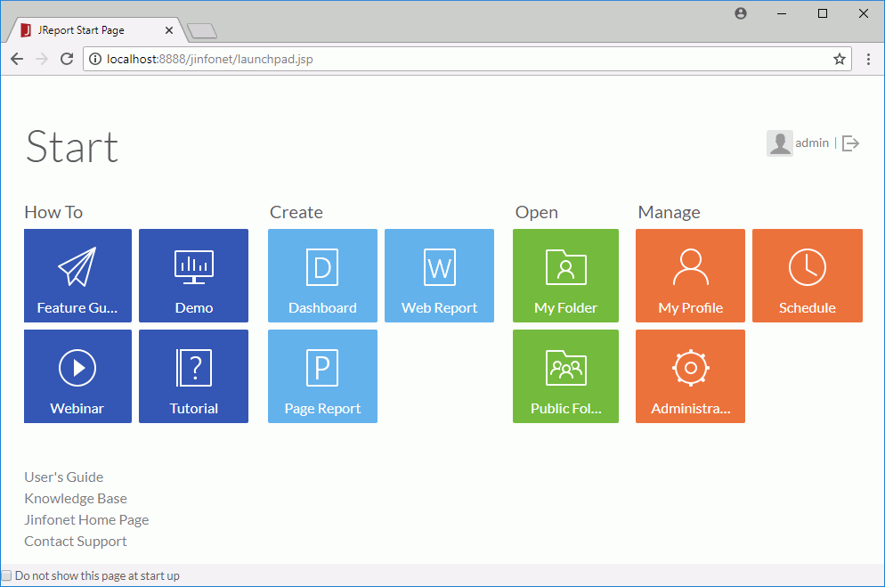The width and height of the screenshot is (885, 587).
Task: Create a new Web Report
Action: point(439,275)
